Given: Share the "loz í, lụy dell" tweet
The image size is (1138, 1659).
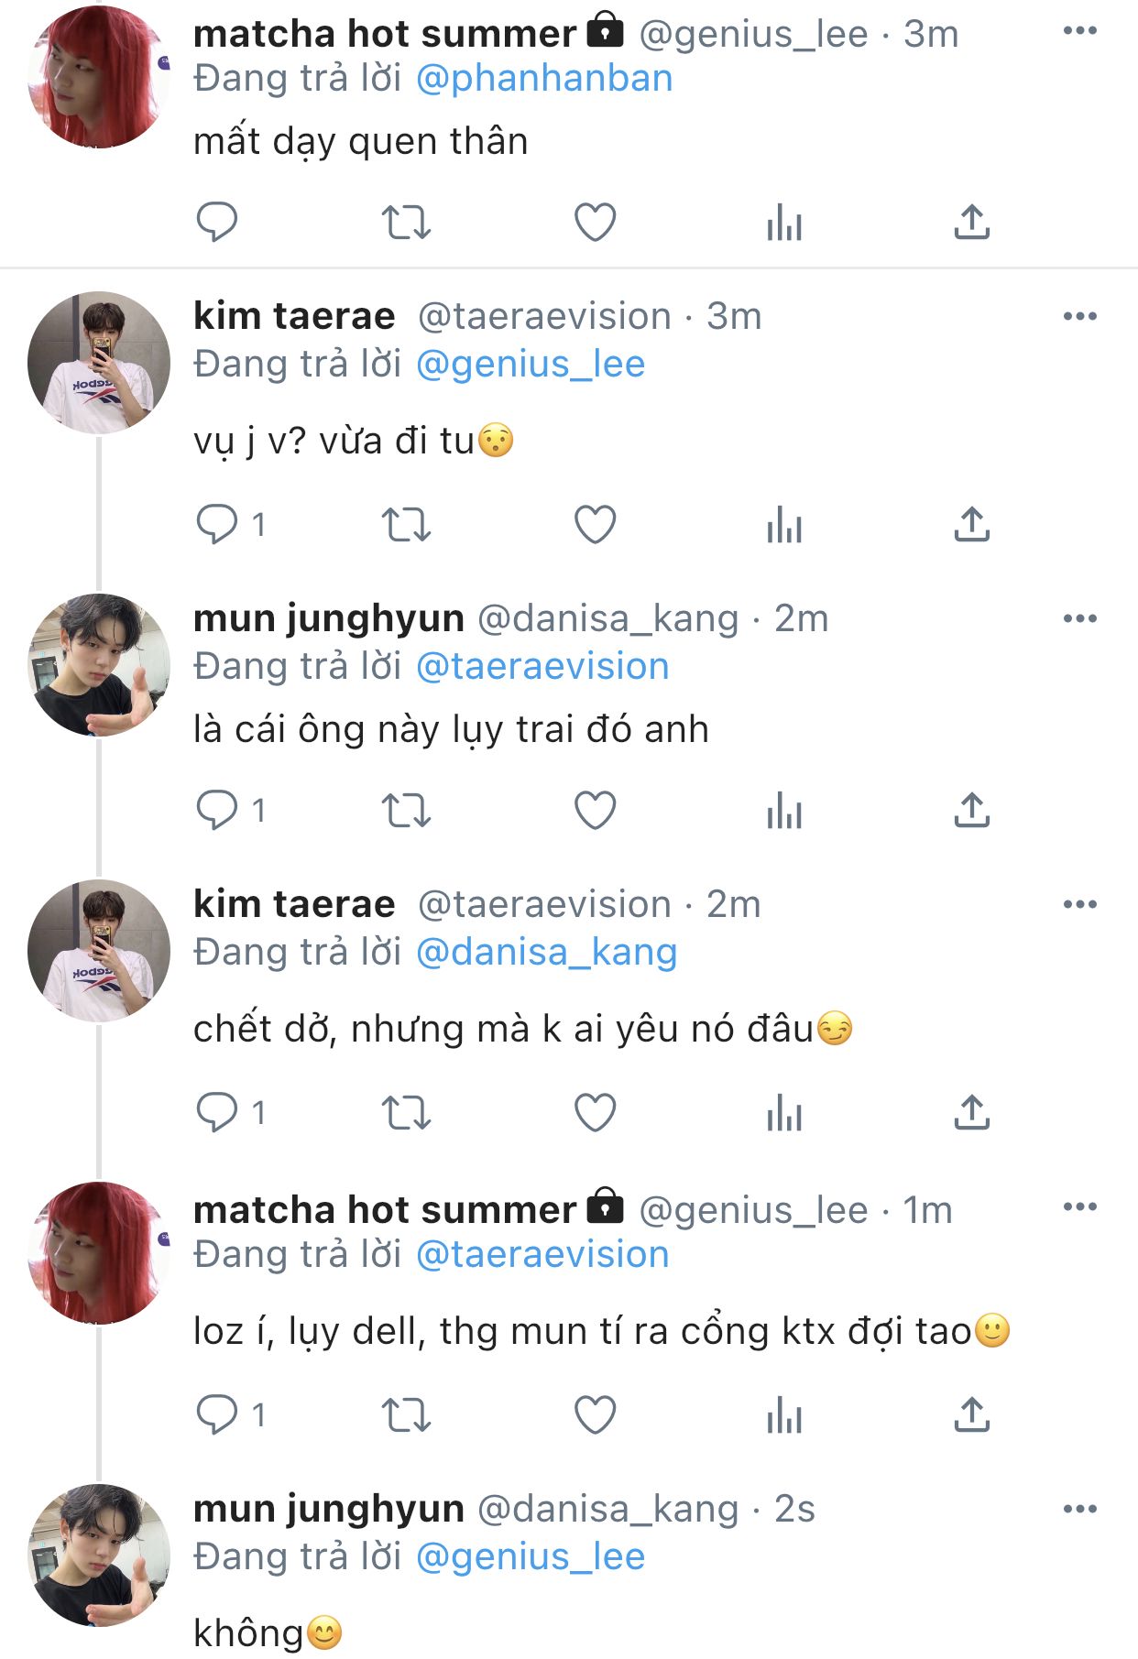Looking at the screenshot, I should tap(971, 1415).
